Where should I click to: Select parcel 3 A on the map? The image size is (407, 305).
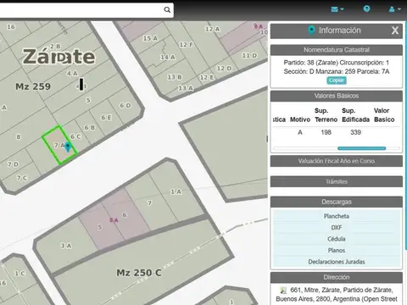66,246
